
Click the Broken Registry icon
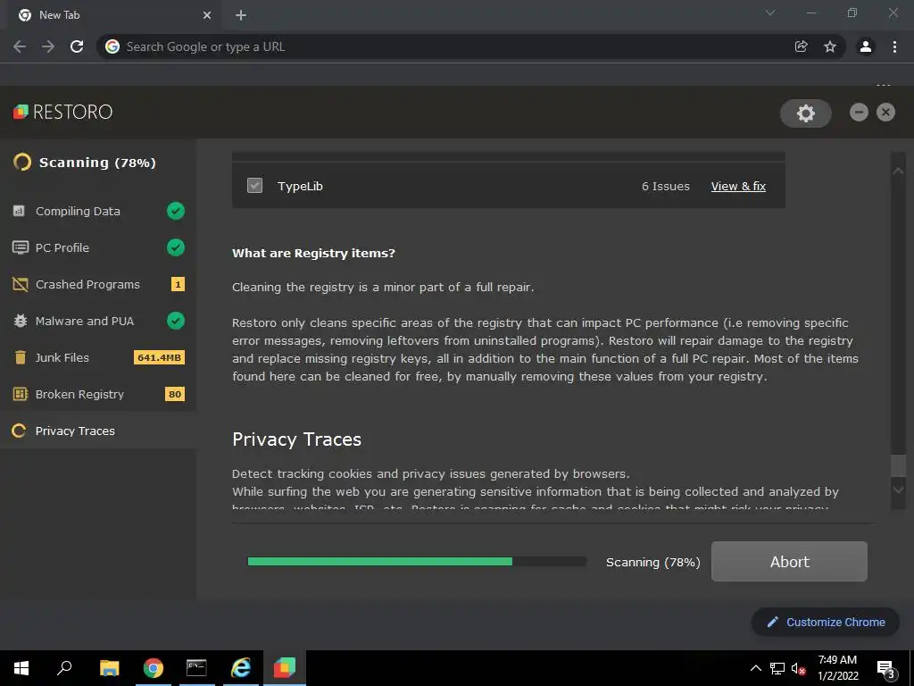tap(20, 394)
